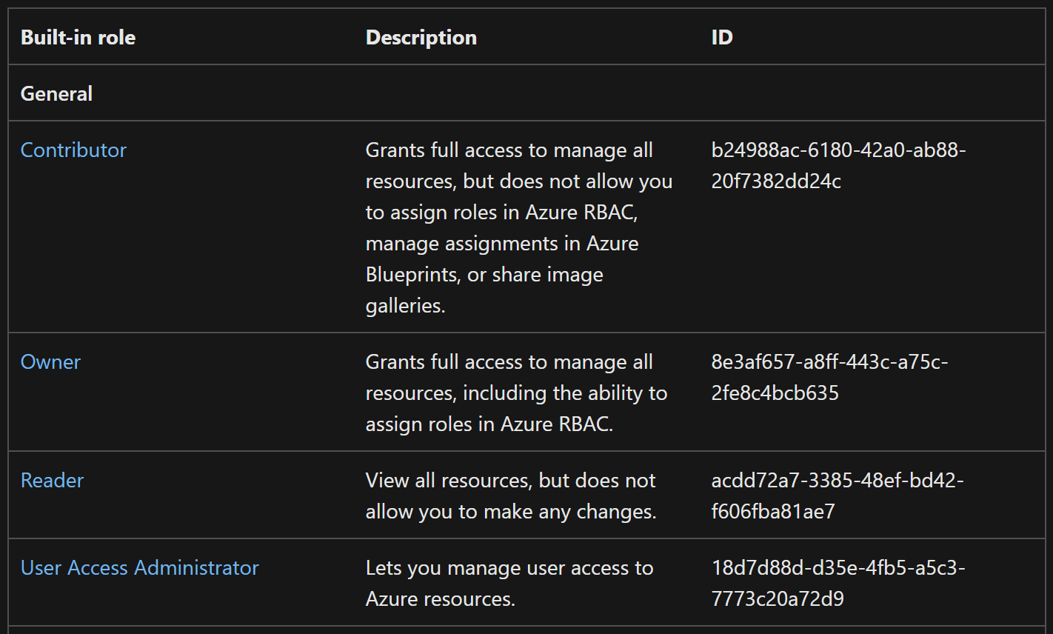1053x634 pixels.
Task: Click the Reader ID starting acdd72a7
Action: [x=838, y=496]
